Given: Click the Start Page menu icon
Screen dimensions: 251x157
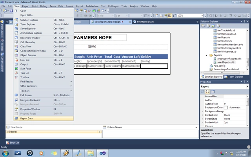Looking at the screenshot, I should click(x=16, y=69).
